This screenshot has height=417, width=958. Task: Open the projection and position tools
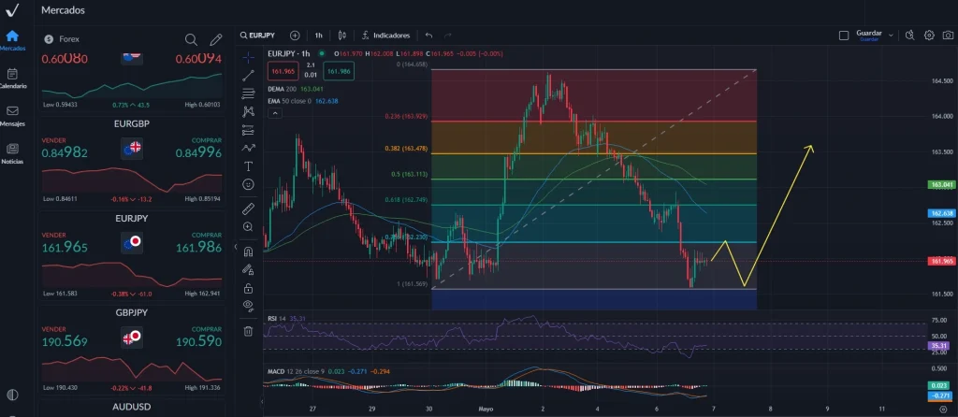tap(248, 130)
